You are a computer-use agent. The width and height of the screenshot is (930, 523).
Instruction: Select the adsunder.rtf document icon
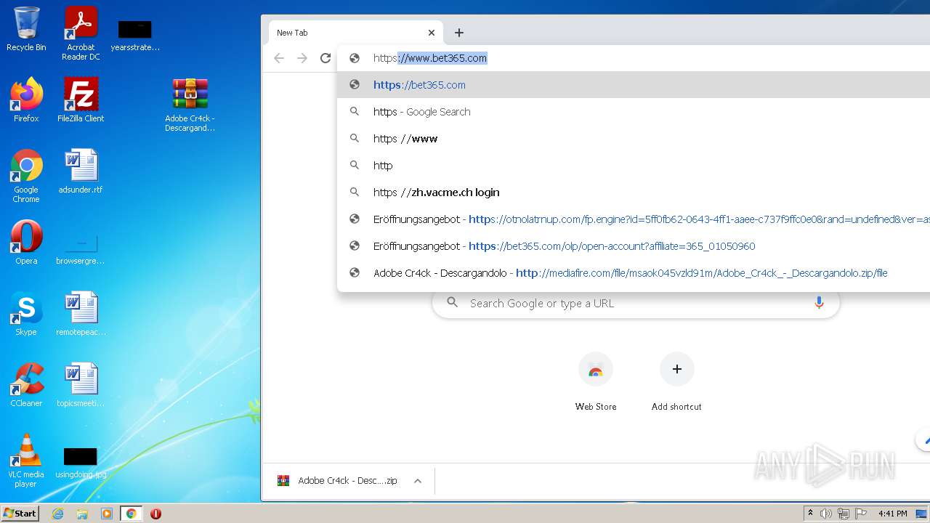click(x=81, y=171)
